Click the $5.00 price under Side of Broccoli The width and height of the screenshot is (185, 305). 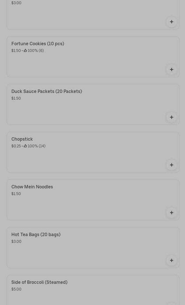pos(16,289)
